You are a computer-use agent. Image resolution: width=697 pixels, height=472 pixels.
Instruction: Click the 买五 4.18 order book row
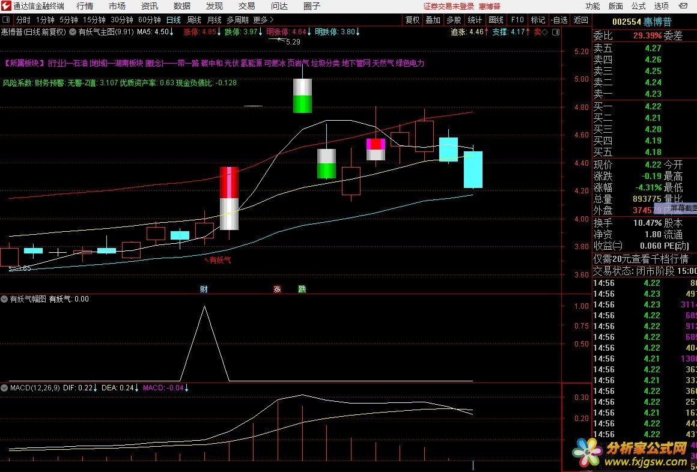(645, 152)
